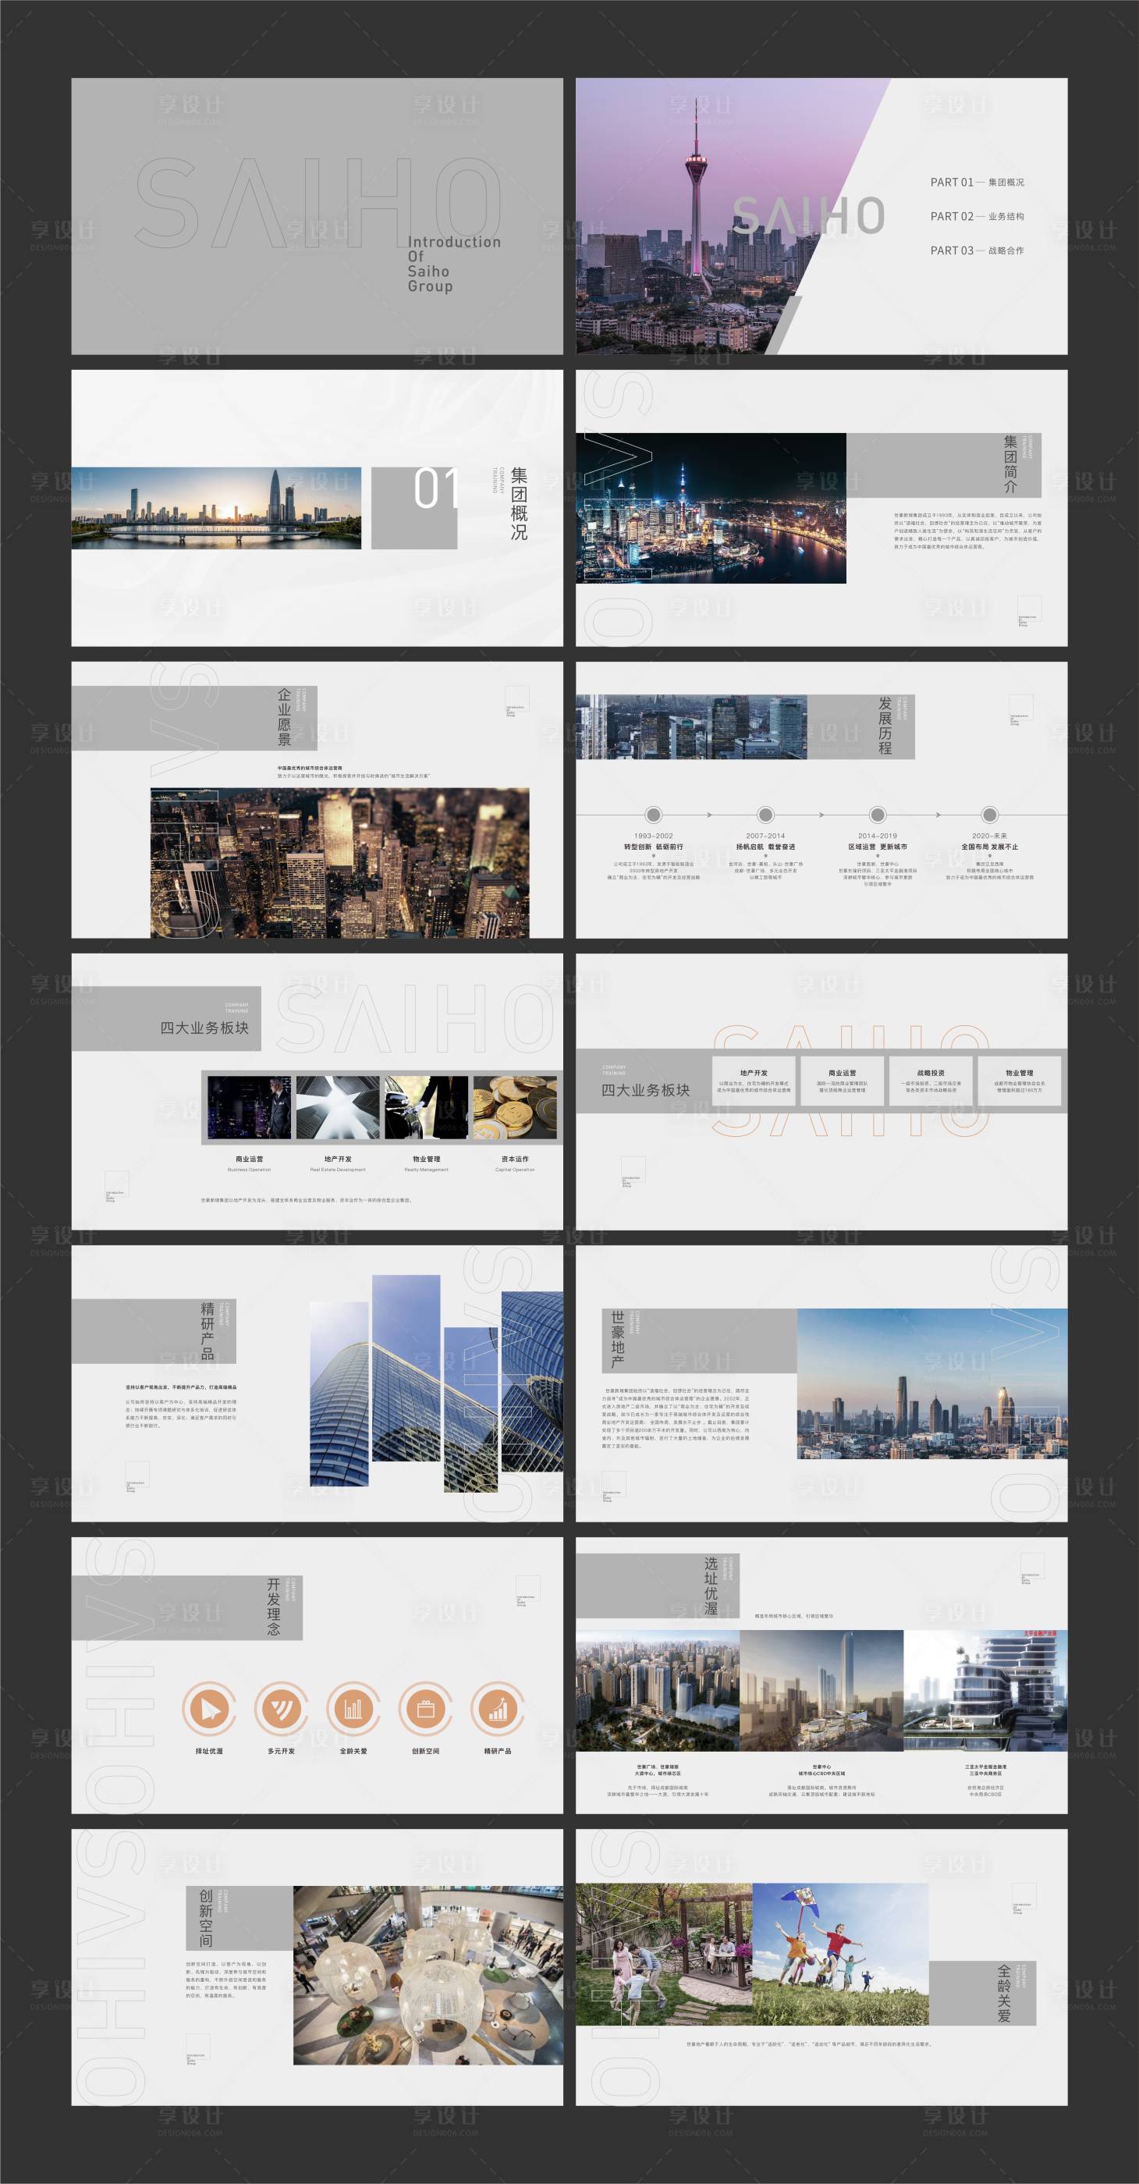The width and height of the screenshot is (1139, 2184).
Task: Click the 2014-2019 timeline circle marker
Action: (877, 815)
